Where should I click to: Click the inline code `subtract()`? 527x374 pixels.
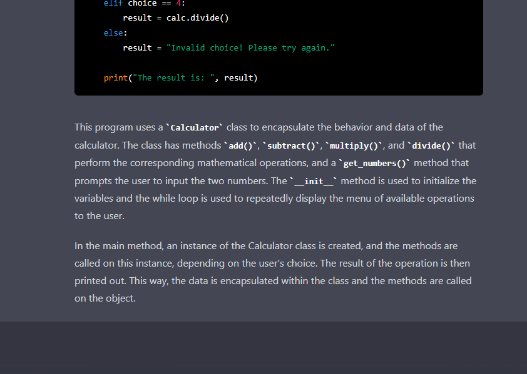pyautogui.click(x=291, y=146)
